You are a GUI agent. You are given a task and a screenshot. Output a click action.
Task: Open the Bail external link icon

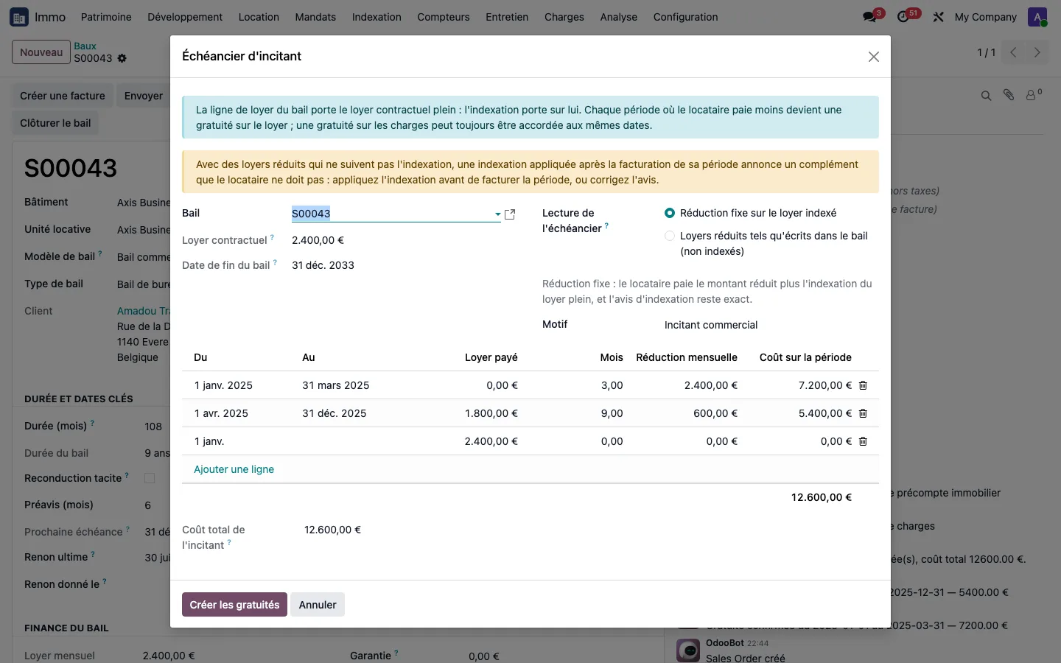(x=510, y=214)
